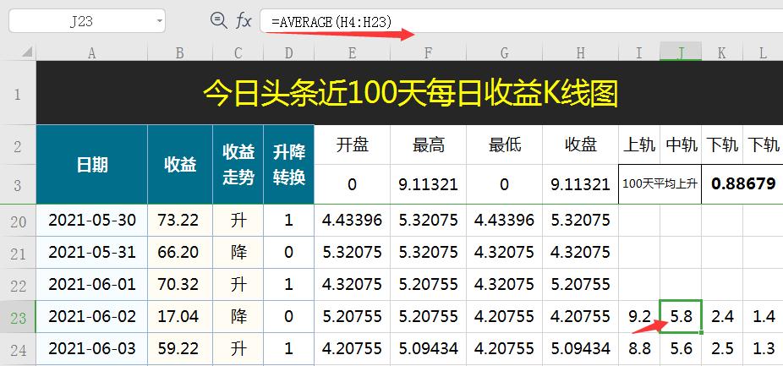Open the Name Box dropdown arrow

click(x=159, y=21)
